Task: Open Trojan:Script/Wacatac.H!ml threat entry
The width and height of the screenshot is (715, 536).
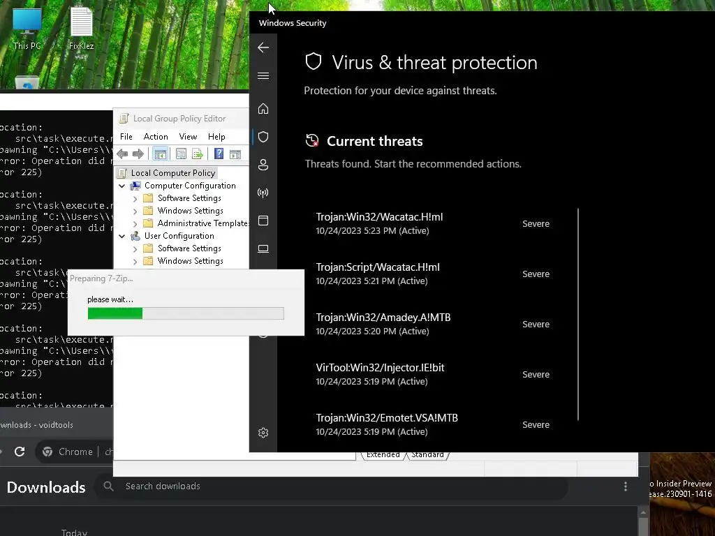Action: 433,274
